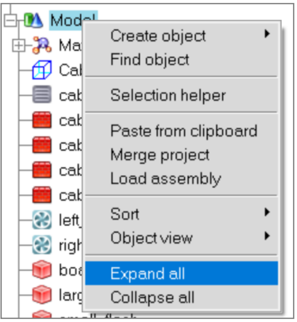Open the Sort submenu arrow
The width and height of the screenshot is (297, 322).
(267, 212)
